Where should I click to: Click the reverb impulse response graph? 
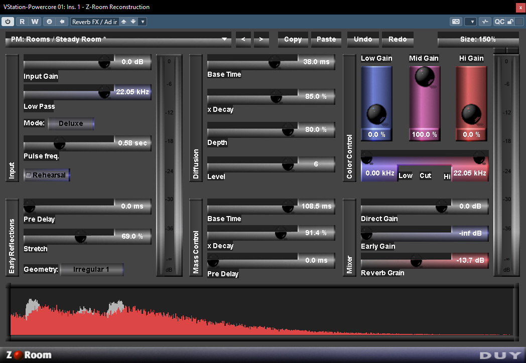(261, 312)
